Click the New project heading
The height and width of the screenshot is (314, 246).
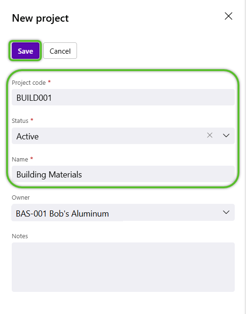click(x=40, y=18)
